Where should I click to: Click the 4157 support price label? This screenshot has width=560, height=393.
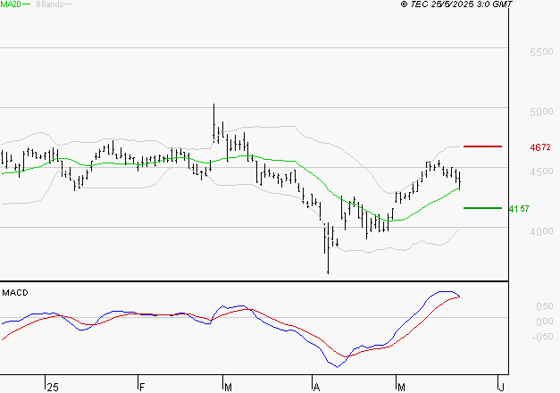point(518,209)
